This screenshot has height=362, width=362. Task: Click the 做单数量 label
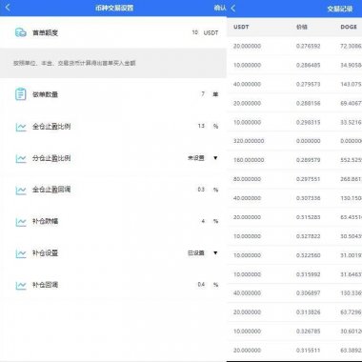(x=45, y=94)
